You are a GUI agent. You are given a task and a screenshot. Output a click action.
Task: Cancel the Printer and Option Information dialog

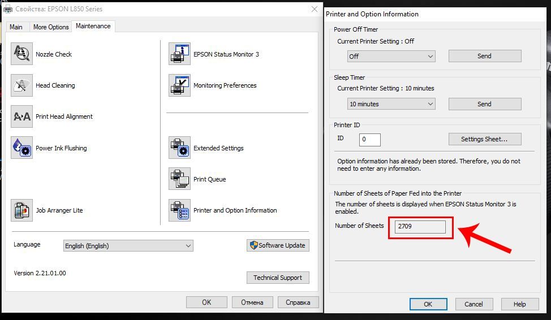pos(473,304)
